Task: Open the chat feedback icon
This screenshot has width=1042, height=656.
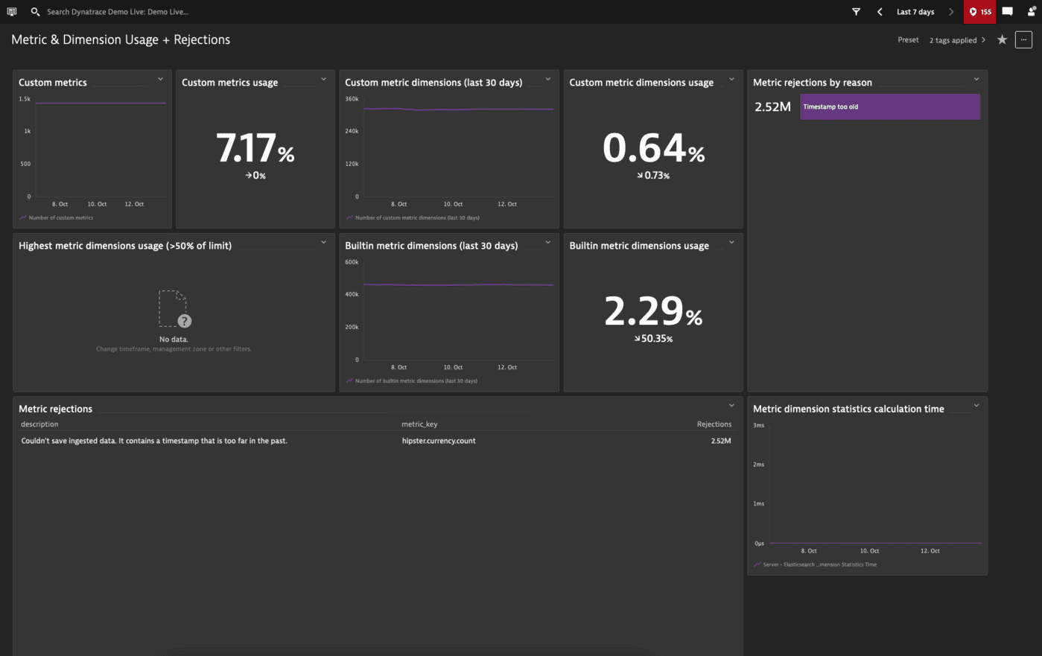Action: coord(1007,11)
